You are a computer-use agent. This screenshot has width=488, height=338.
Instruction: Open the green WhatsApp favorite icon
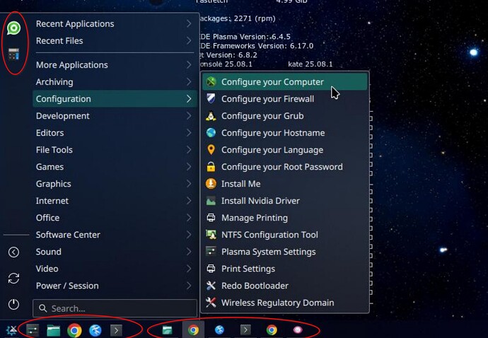[13, 28]
